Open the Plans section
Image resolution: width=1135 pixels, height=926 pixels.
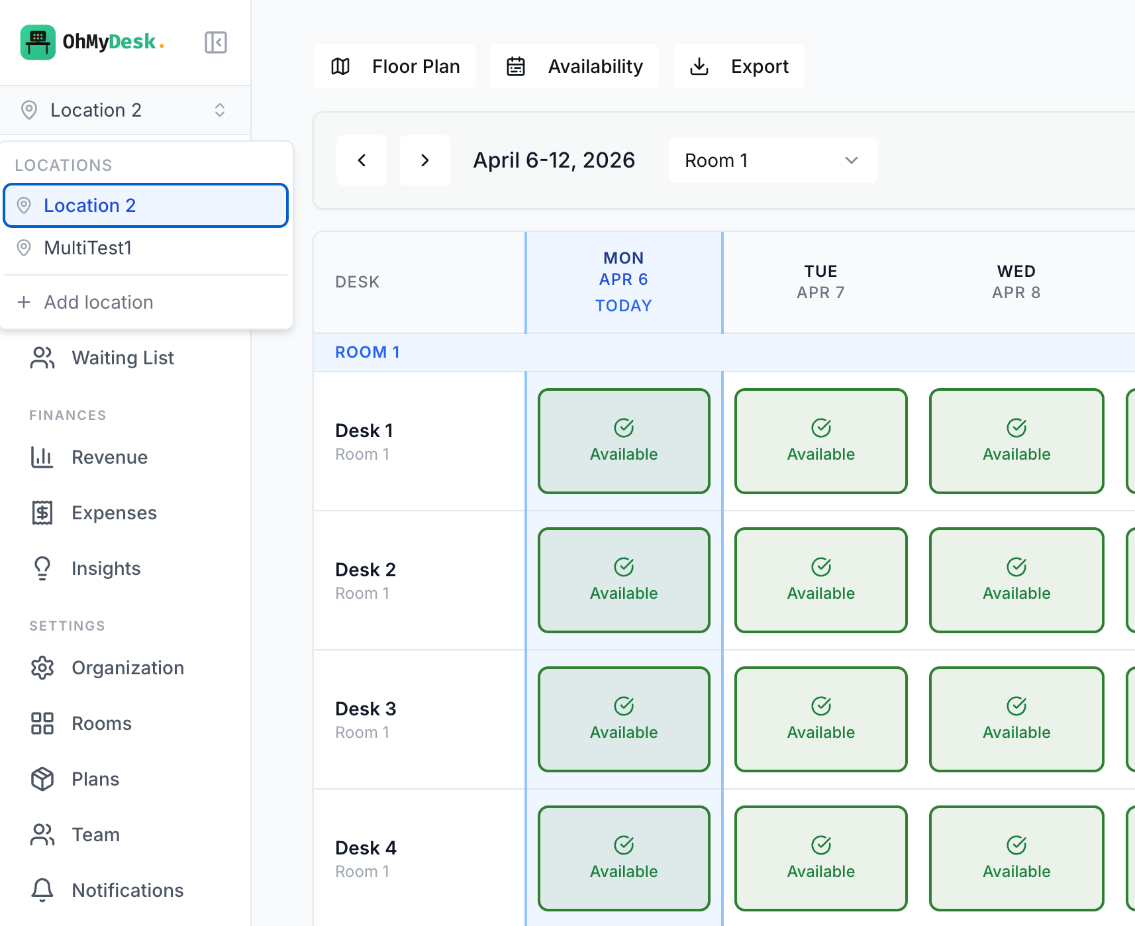[95, 779]
